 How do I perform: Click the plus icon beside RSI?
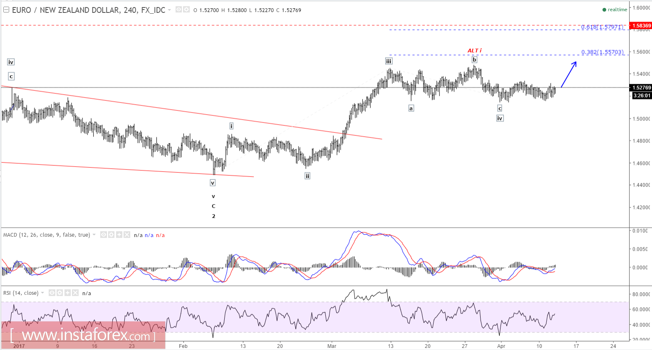pyautogui.click(x=67, y=293)
